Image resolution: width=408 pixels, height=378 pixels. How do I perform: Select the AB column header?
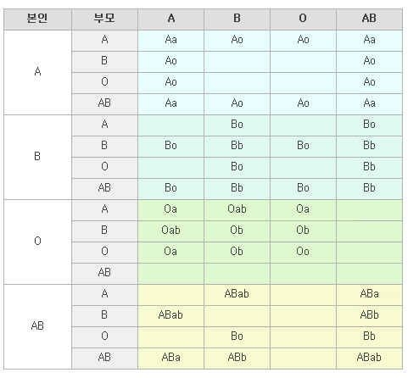pyautogui.click(x=369, y=19)
